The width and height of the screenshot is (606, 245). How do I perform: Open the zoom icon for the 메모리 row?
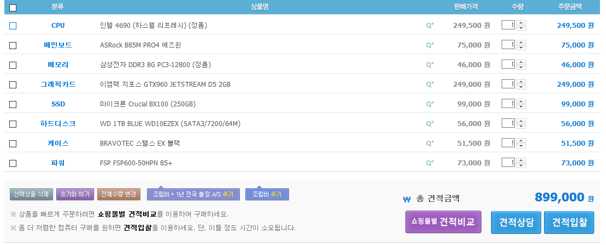[430, 65]
